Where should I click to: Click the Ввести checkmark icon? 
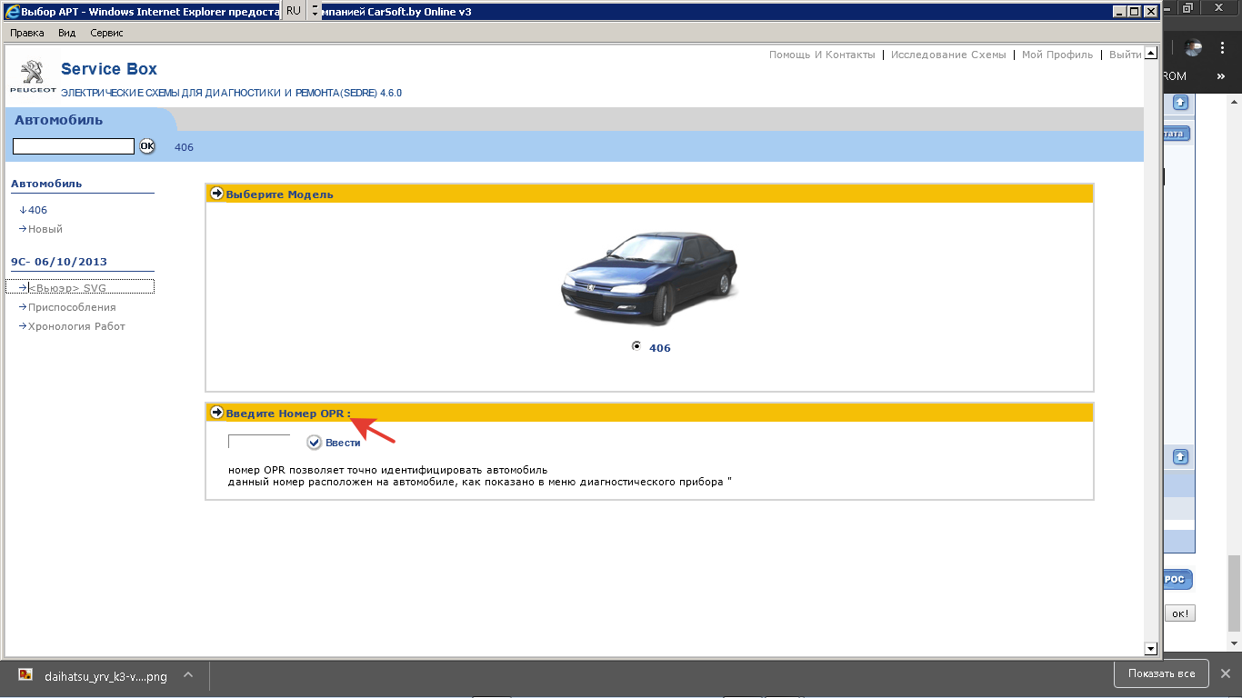tap(315, 442)
